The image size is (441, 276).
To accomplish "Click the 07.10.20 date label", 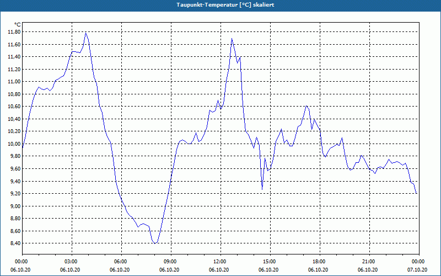I will coord(417,270).
